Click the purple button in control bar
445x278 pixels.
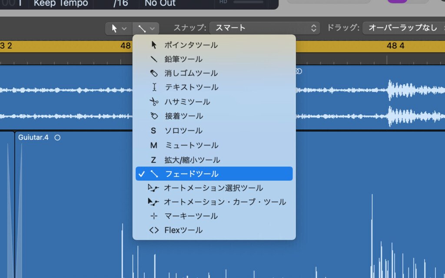pyautogui.click(x=397, y=1)
